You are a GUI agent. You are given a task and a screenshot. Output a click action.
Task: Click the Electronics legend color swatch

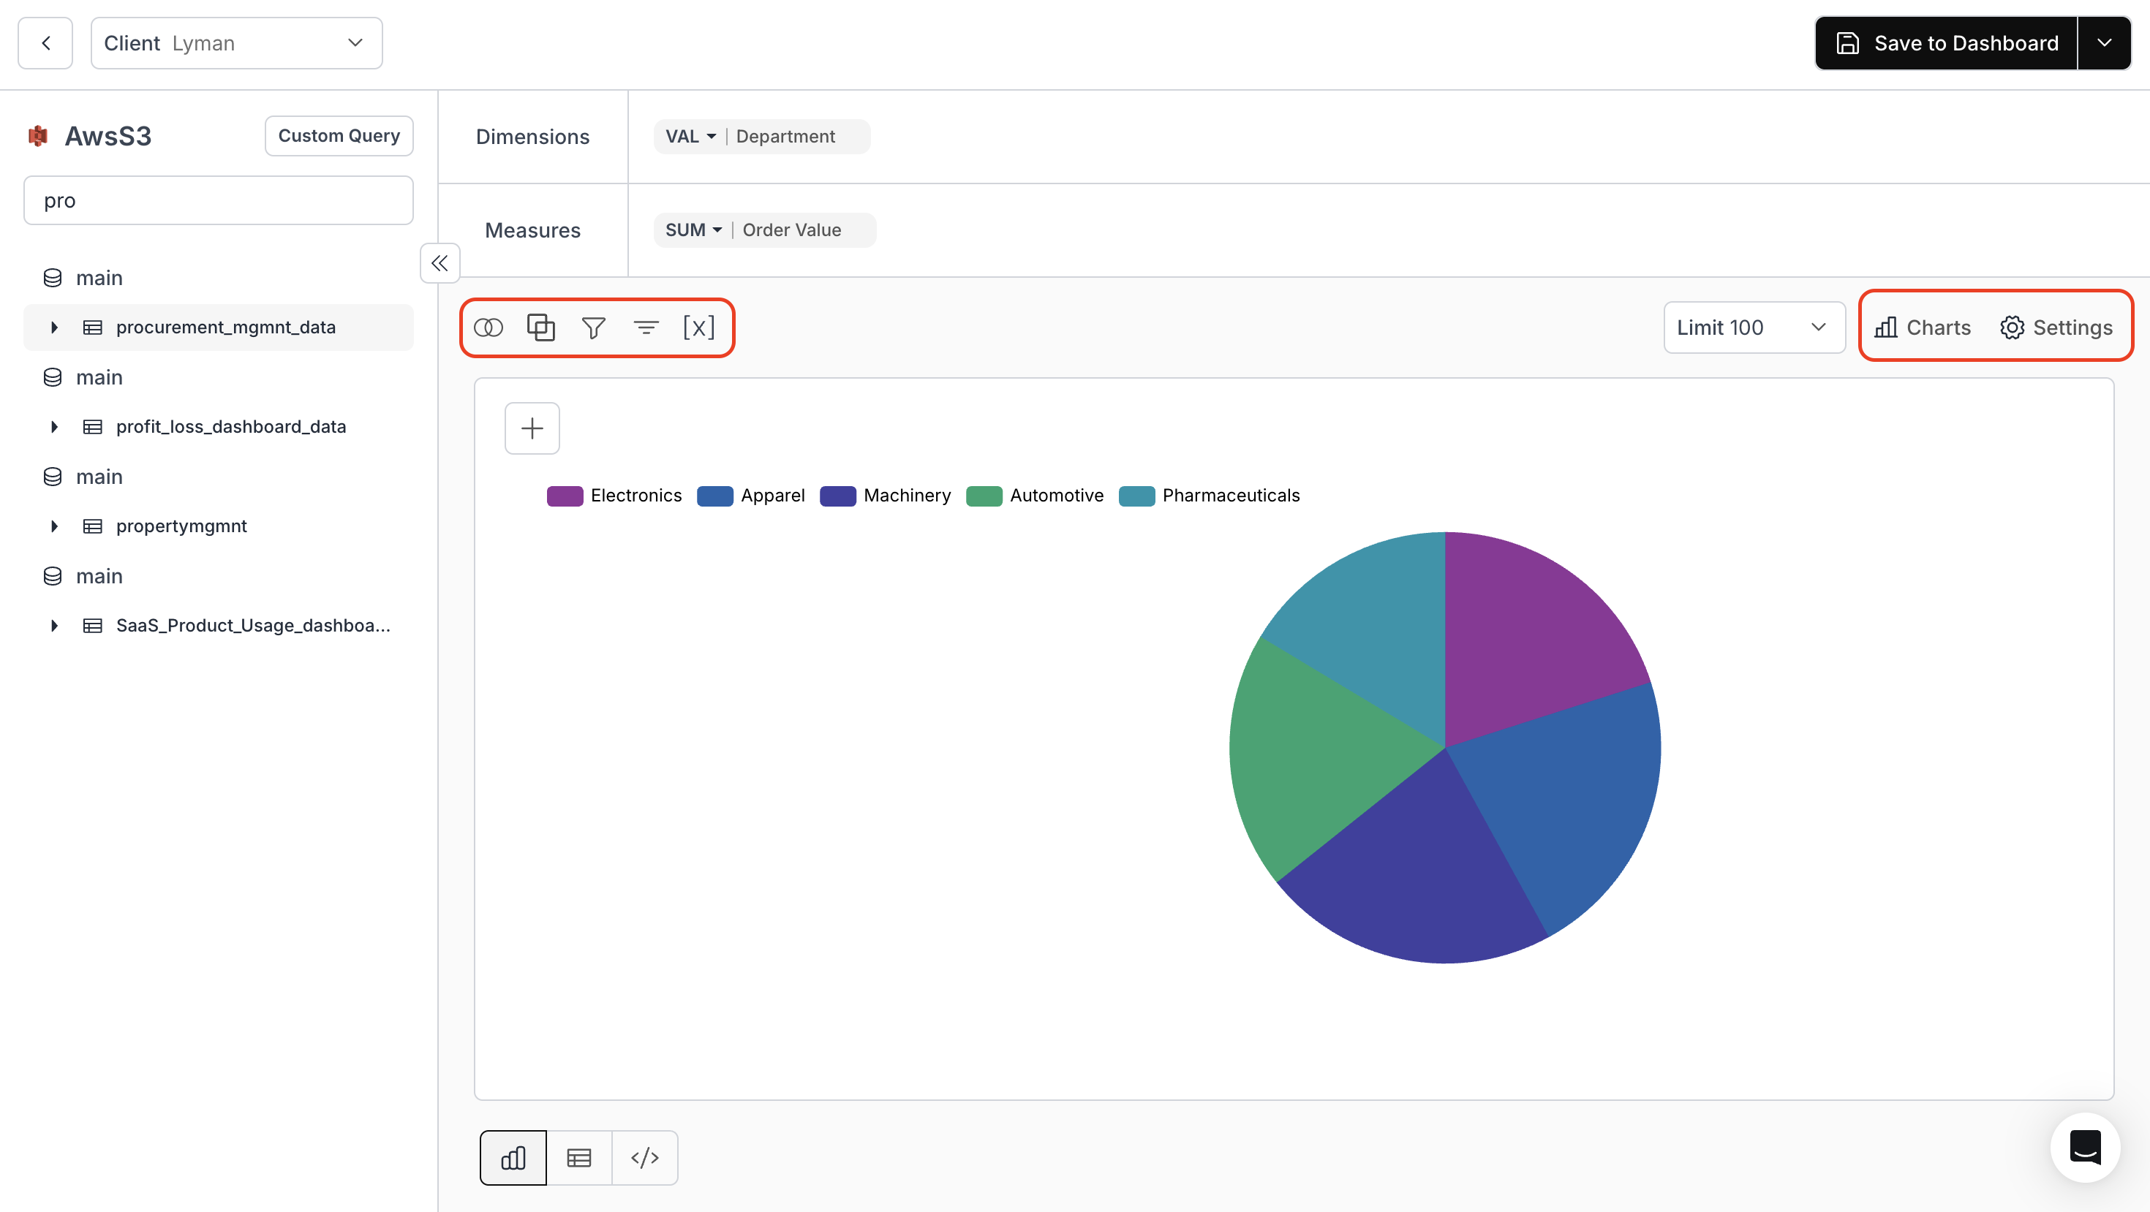pos(565,496)
